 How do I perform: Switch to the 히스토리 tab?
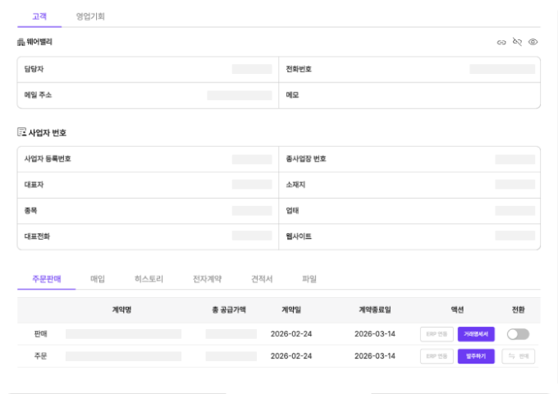[x=149, y=279]
